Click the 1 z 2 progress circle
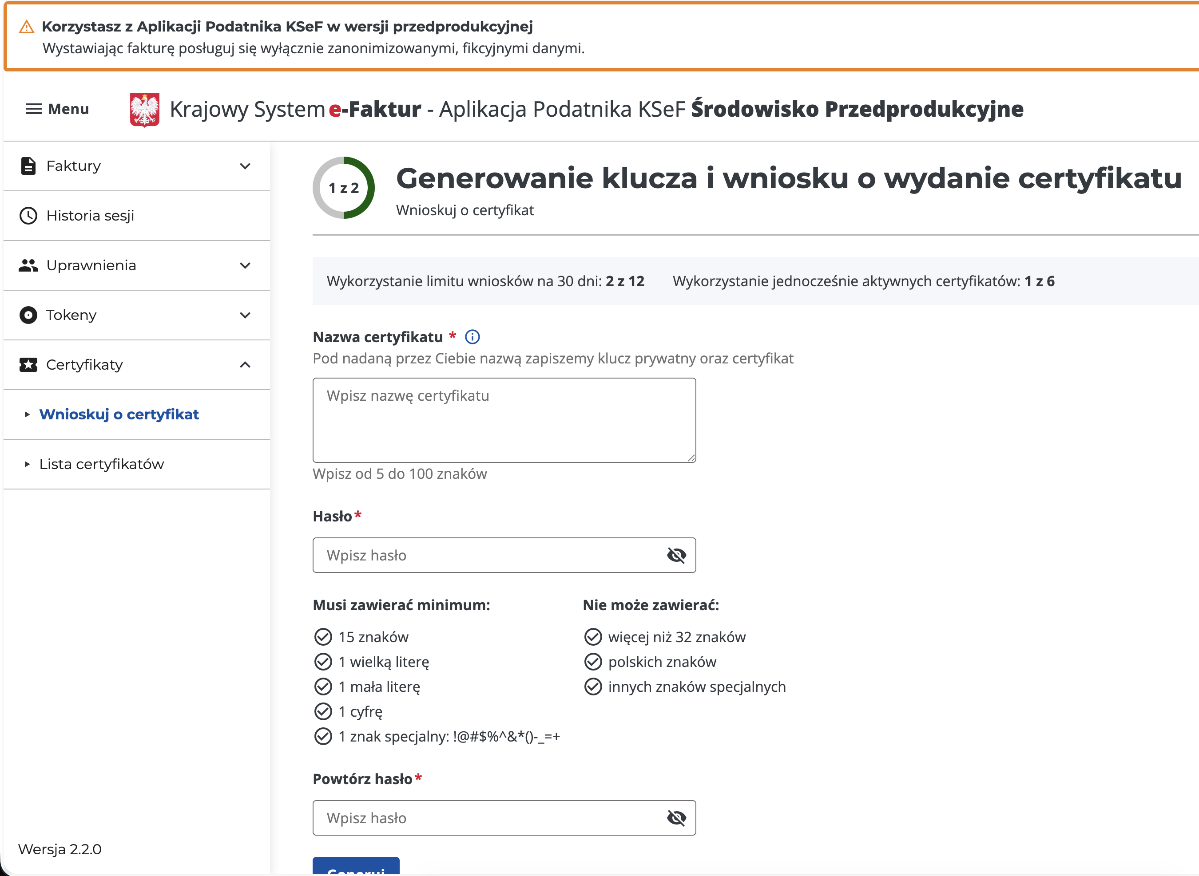Screen dimensions: 1199x876 (x=344, y=188)
